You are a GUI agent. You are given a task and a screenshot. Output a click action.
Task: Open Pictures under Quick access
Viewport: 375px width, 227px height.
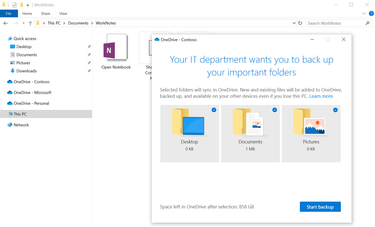pyautogui.click(x=23, y=63)
